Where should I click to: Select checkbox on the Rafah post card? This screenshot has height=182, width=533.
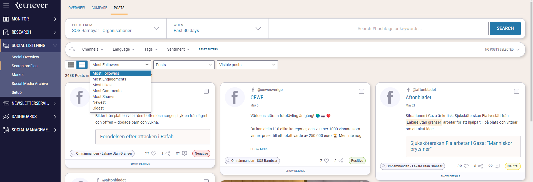coord(206,91)
